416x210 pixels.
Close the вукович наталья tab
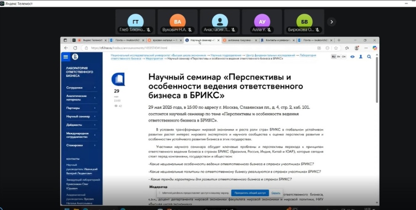(x=180, y=40)
